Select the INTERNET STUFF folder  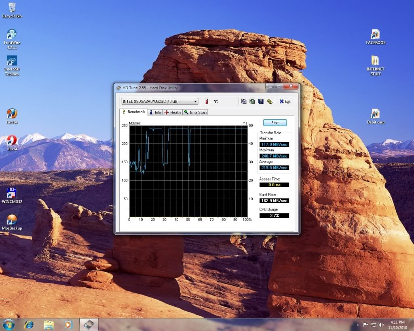click(376, 66)
